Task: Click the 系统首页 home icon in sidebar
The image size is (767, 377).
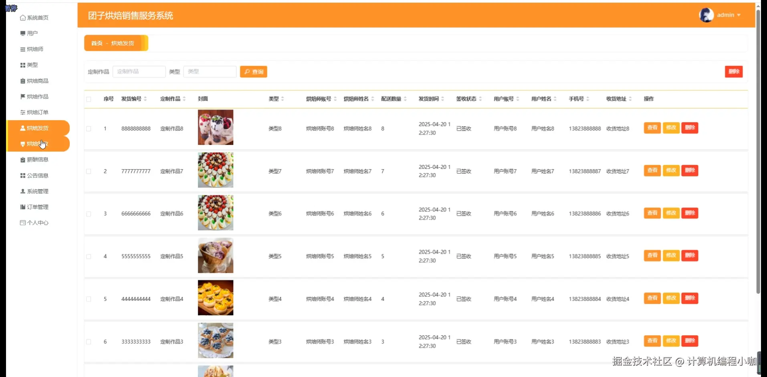Action: [23, 18]
